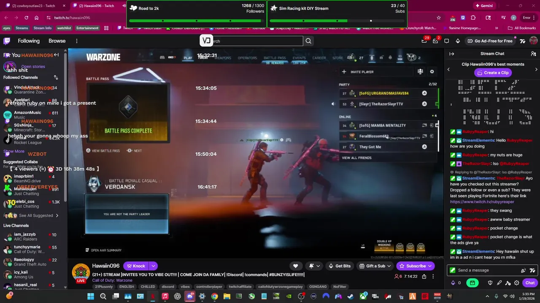Select the CHILLED tag
Viewport: 540px width, 303px height.
148,287
